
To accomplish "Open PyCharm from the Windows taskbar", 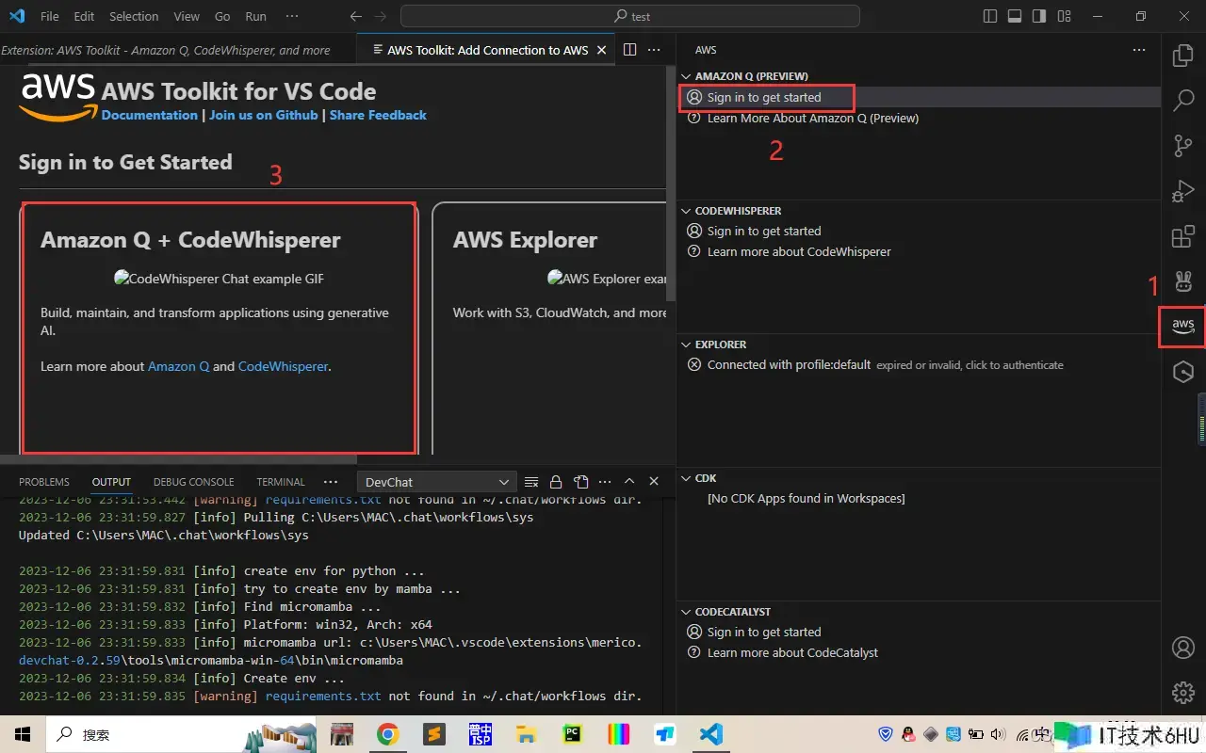I will pyautogui.click(x=572, y=734).
